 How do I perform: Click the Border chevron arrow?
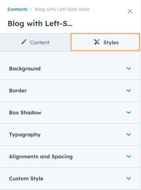[129, 91]
